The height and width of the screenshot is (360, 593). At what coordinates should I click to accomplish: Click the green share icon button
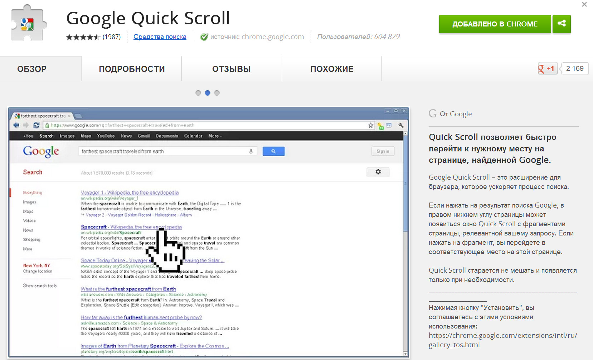point(561,24)
